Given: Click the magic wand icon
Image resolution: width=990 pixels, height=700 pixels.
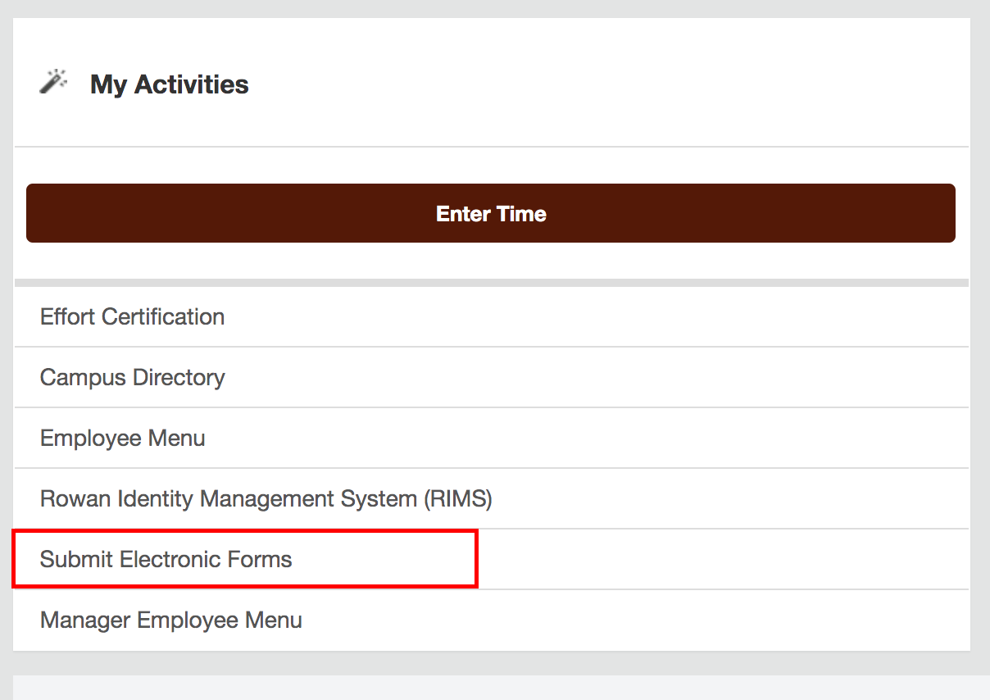Looking at the screenshot, I should coord(53,82).
